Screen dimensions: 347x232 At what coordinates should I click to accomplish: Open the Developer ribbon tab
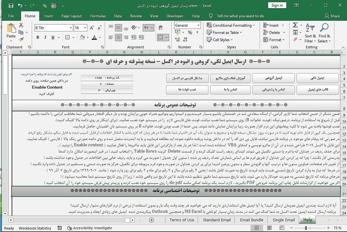pyautogui.click(x=175, y=16)
